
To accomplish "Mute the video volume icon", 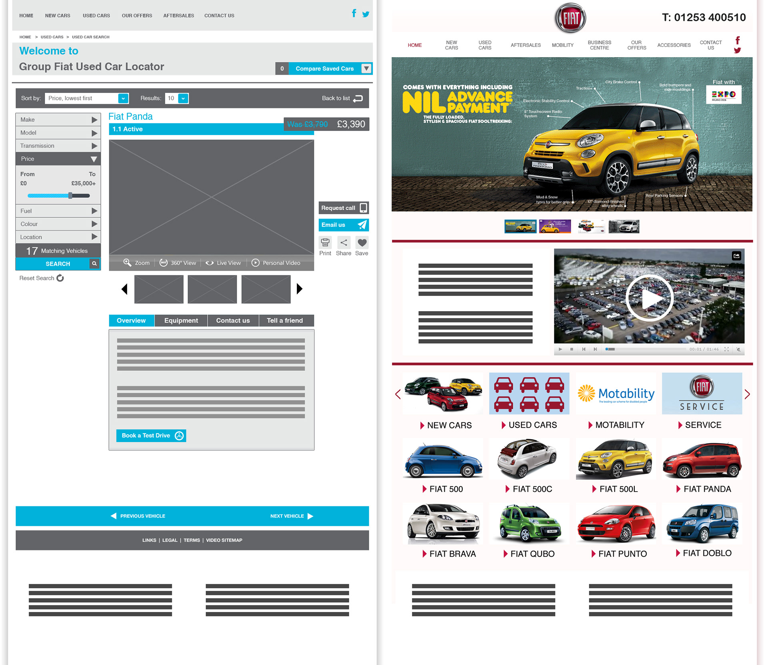I will [x=738, y=349].
